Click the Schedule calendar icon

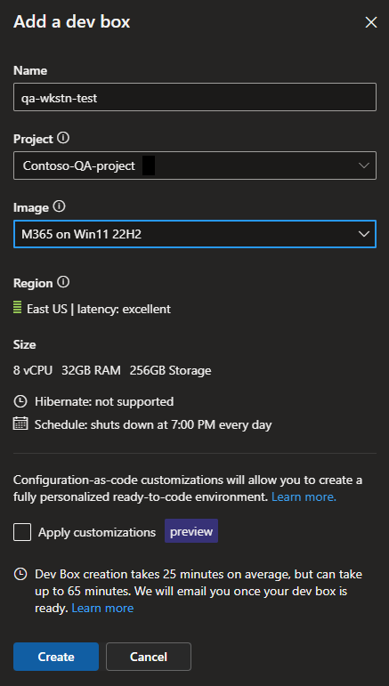pyautogui.click(x=20, y=424)
